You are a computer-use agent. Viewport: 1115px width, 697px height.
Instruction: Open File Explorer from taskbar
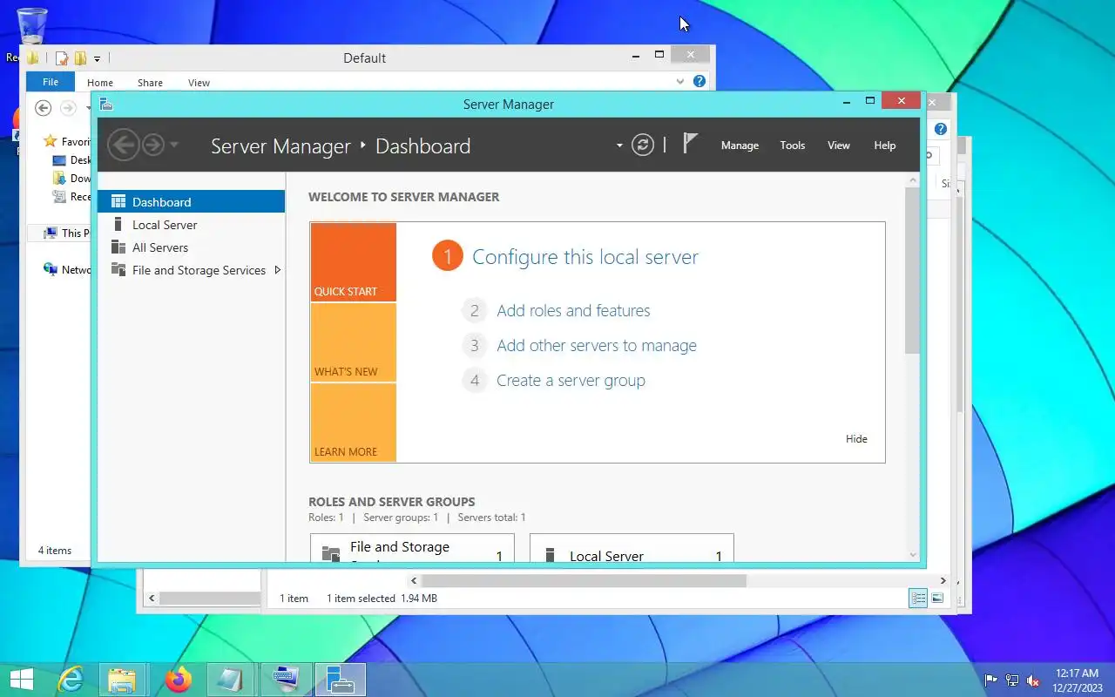pyautogui.click(x=122, y=680)
